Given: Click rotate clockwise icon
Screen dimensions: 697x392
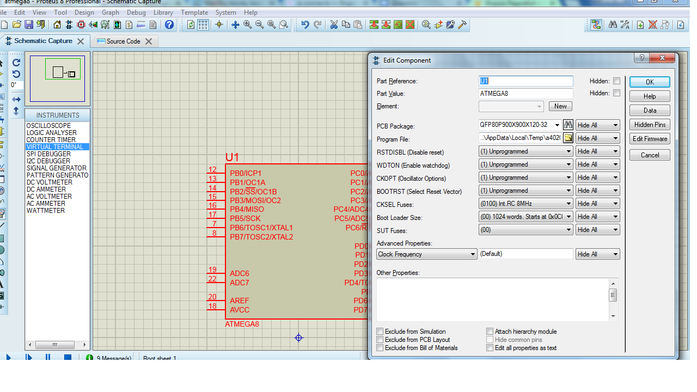Looking at the screenshot, I should click(16, 63).
